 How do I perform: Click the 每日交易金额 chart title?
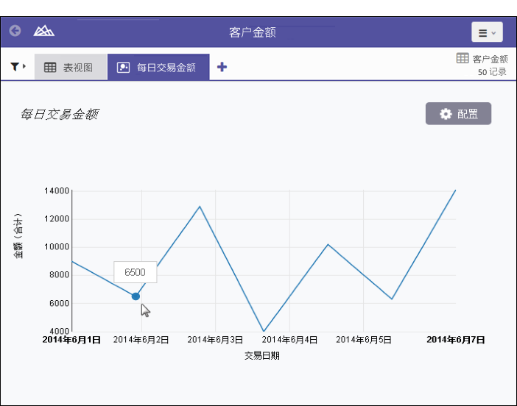click(x=60, y=114)
